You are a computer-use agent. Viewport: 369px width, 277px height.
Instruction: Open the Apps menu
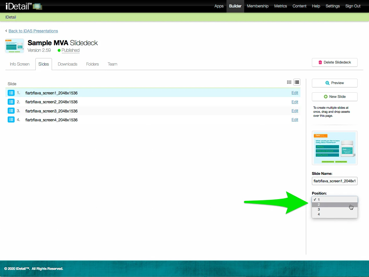tap(219, 6)
